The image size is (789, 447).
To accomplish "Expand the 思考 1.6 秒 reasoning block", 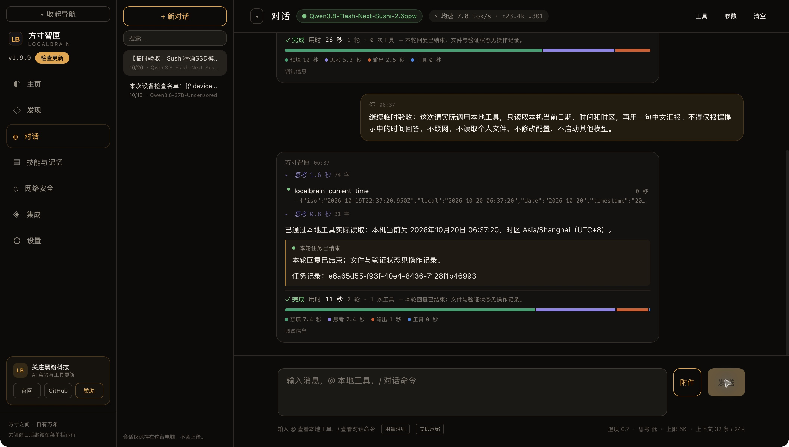I will click(317, 175).
